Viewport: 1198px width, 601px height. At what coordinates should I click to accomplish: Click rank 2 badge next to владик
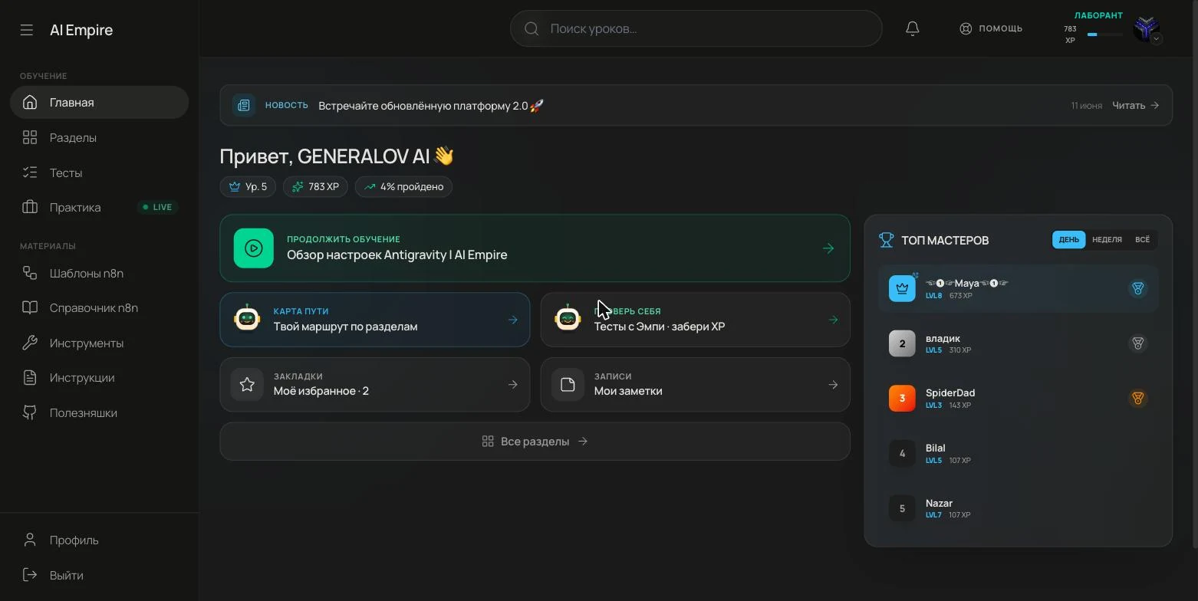902,343
